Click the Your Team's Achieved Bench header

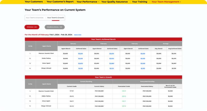(x=103, y=39)
